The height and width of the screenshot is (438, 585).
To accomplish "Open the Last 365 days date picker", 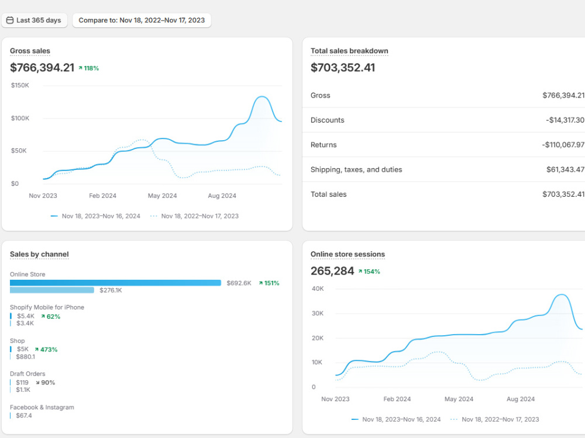I will click(35, 20).
